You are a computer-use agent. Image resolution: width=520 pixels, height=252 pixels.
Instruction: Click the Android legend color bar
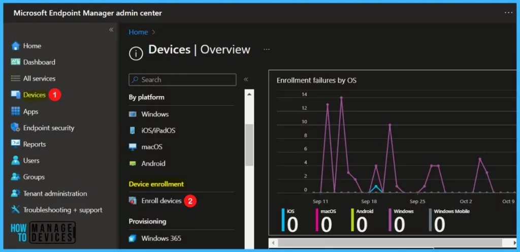coord(353,219)
